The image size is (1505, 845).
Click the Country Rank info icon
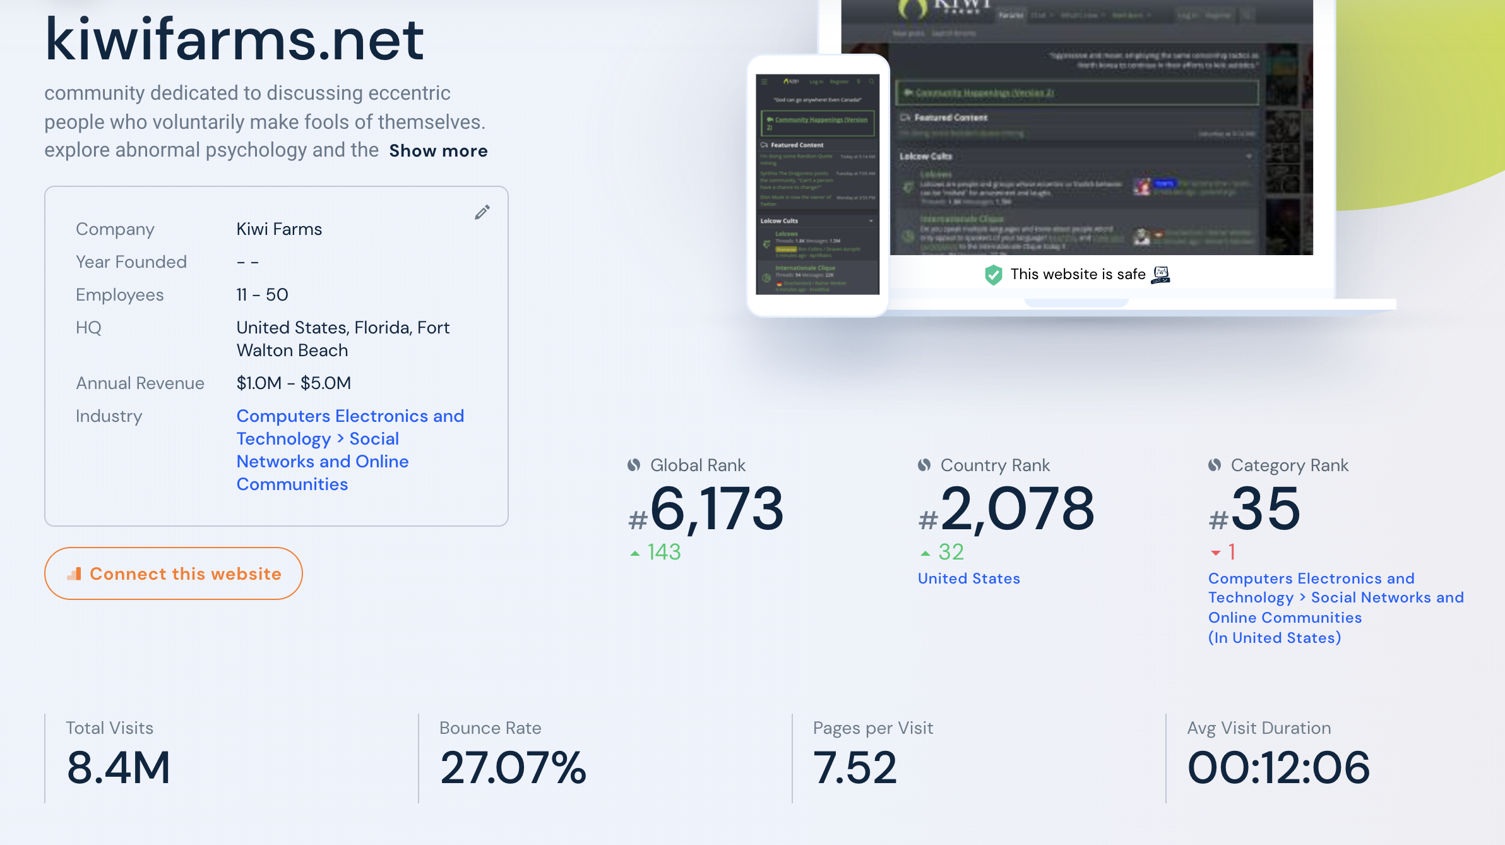click(x=924, y=465)
